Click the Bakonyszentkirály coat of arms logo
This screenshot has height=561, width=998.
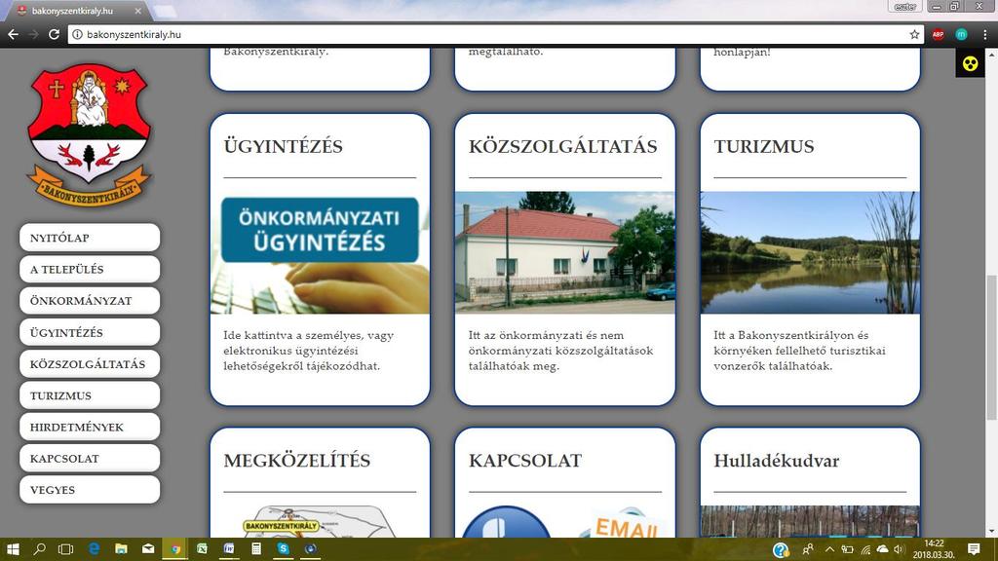[89, 134]
